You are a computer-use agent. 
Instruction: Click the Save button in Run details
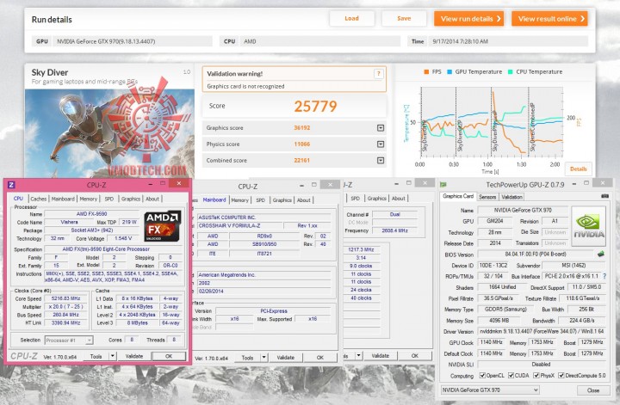pos(404,18)
